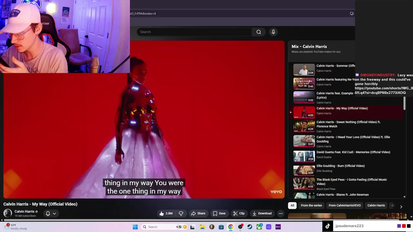Image resolution: width=413 pixels, height=232 pixels.
Task: Open Steam from the taskbar
Action: pyautogui.click(x=250, y=227)
